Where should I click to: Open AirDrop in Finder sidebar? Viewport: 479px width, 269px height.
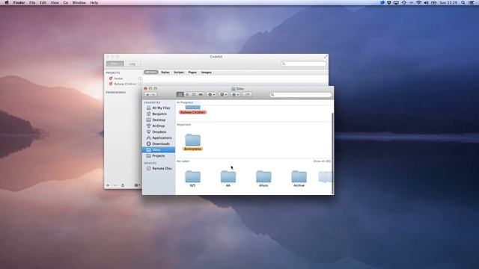click(x=159, y=126)
